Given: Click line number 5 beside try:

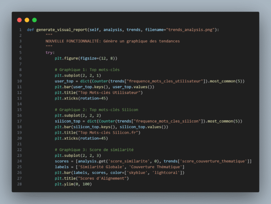Looking at the screenshot, I should (20, 52).
